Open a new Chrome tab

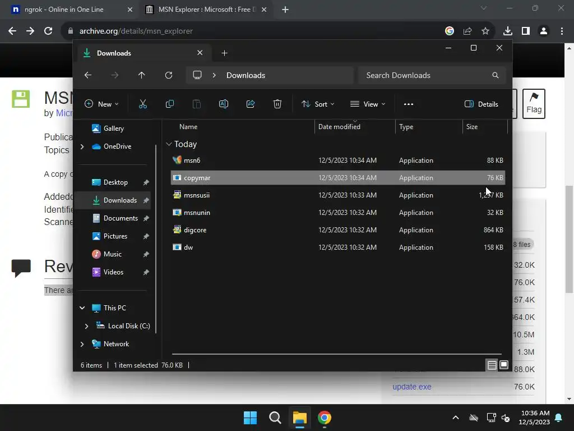click(285, 10)
